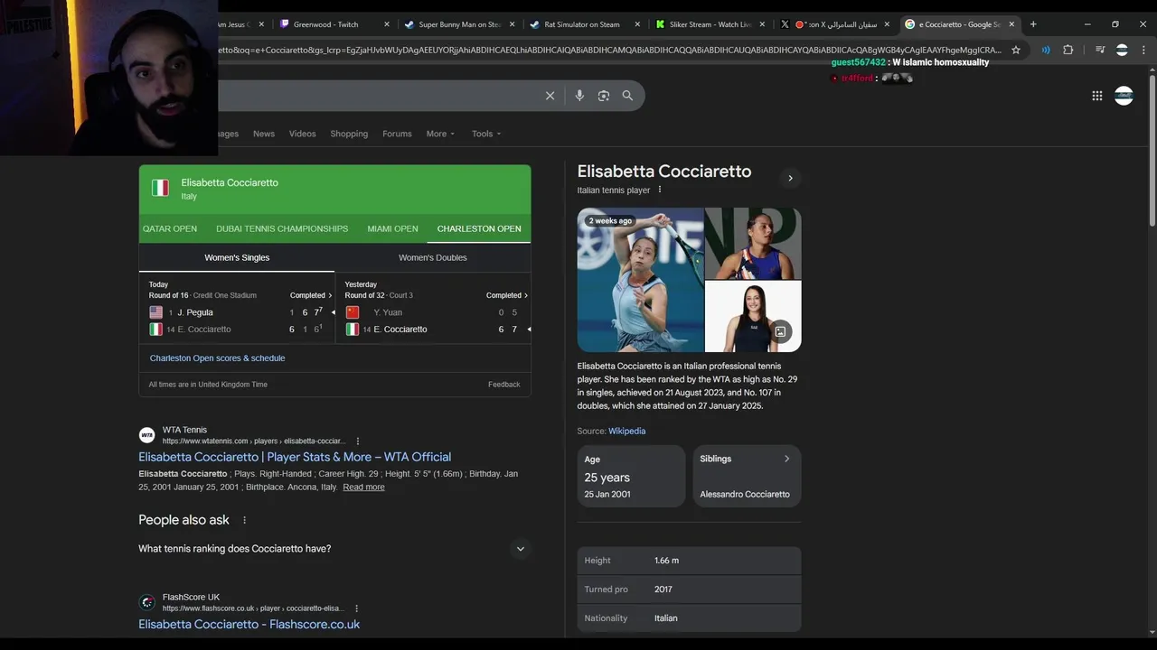
Task: Select the Shopping search filter
Action: [349, 134]
